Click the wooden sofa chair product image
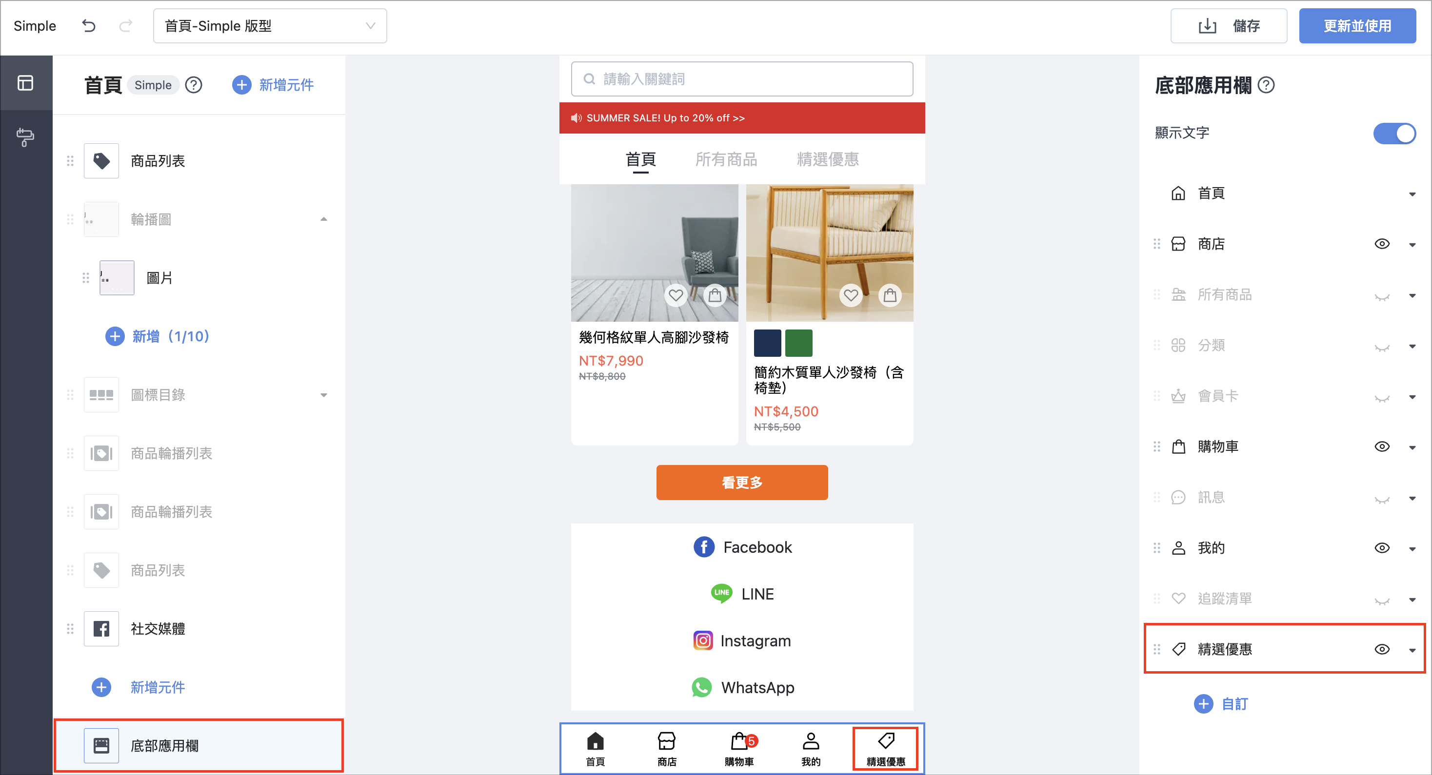The width and height of the screenshot is (1432, 775). [830, 253]
